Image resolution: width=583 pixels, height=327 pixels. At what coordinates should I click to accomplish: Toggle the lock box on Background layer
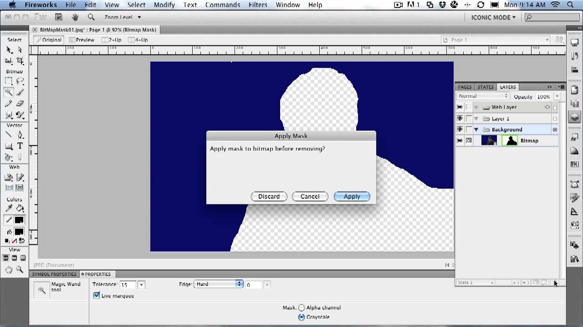click(x=469, y=129)
